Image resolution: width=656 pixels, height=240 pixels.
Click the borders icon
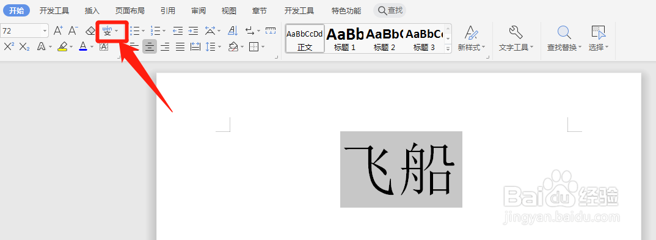253,46
